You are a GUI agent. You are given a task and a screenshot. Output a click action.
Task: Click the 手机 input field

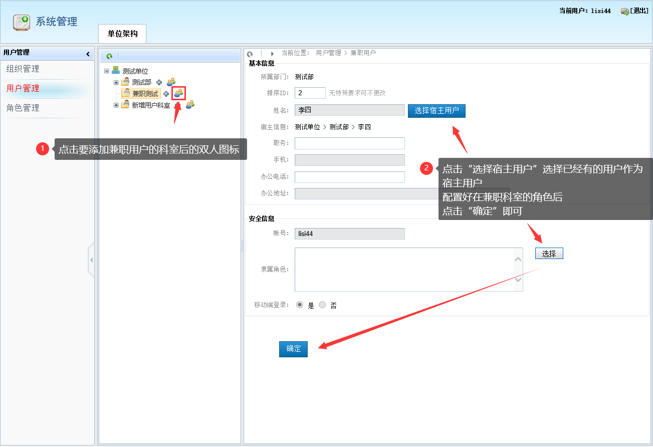pos(350,160)
